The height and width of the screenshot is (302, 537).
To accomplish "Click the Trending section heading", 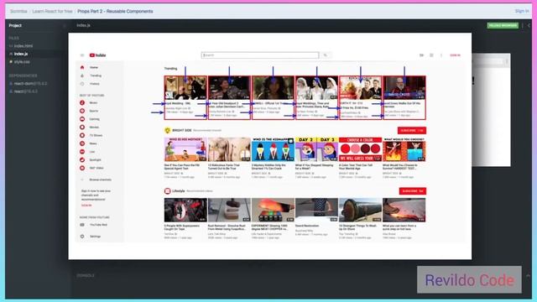I will click(170, 69).
